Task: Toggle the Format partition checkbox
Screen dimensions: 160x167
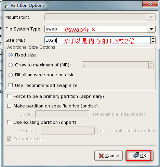Action: click(9, 139)
